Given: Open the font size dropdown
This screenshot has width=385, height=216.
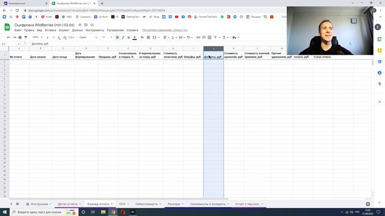Looking at the screenshot, I should tap(107, 37).
